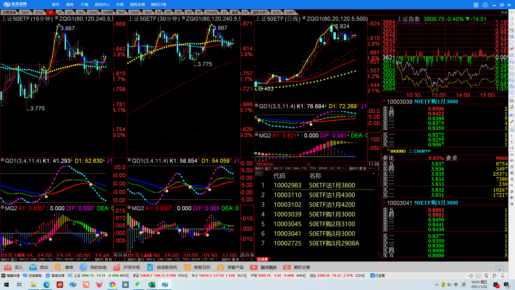This screenshot has width=515, height=290.
Task: Open 沪深市场 trend chart icon
Action: pyautogui.click(x=116, y=267)
